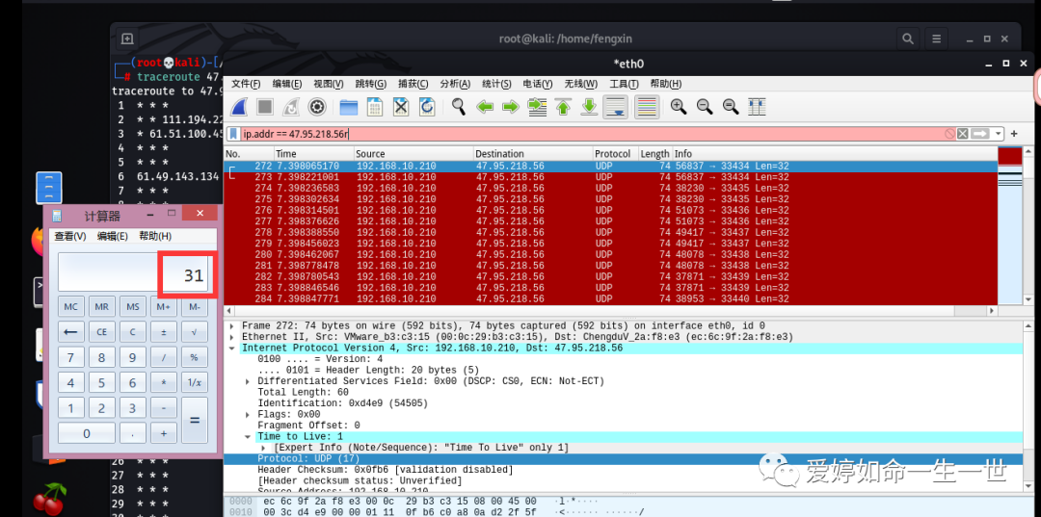1041x517 pixels.
Task: Open a capture file via folder icon
Action: click(349, 107)
